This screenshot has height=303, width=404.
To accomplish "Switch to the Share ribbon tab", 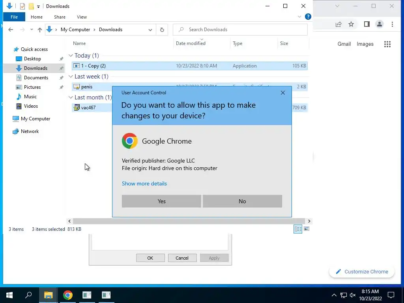I will click(x=60, y=17).
